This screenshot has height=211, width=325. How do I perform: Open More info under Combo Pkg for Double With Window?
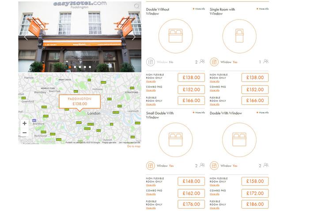click(x=214, y=194)
